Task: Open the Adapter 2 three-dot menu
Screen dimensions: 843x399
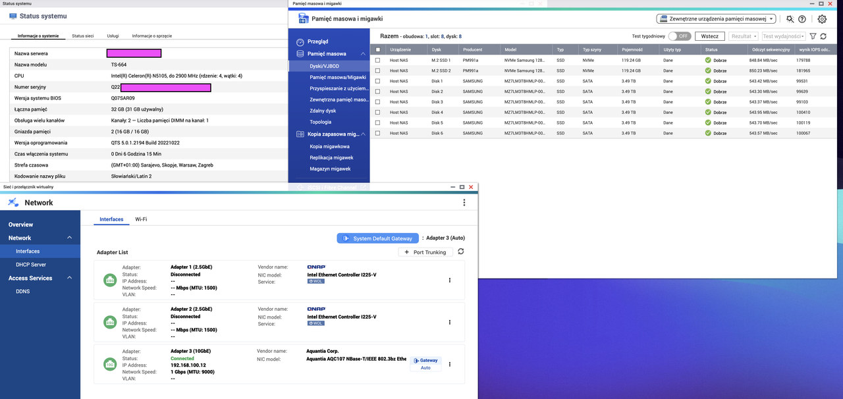Action: coord(450,322)
